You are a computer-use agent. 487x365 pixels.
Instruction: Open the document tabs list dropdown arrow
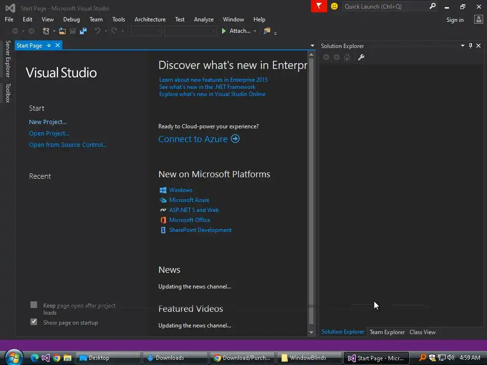pyautogui.click(x=312, y=46)
